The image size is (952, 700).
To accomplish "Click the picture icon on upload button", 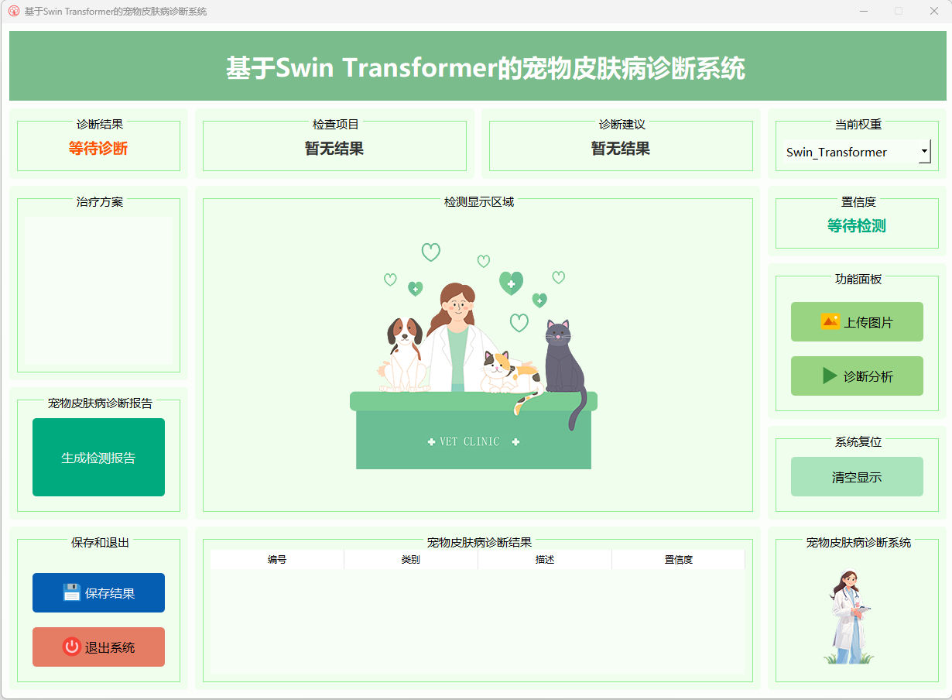I will [x=830, y=321].
